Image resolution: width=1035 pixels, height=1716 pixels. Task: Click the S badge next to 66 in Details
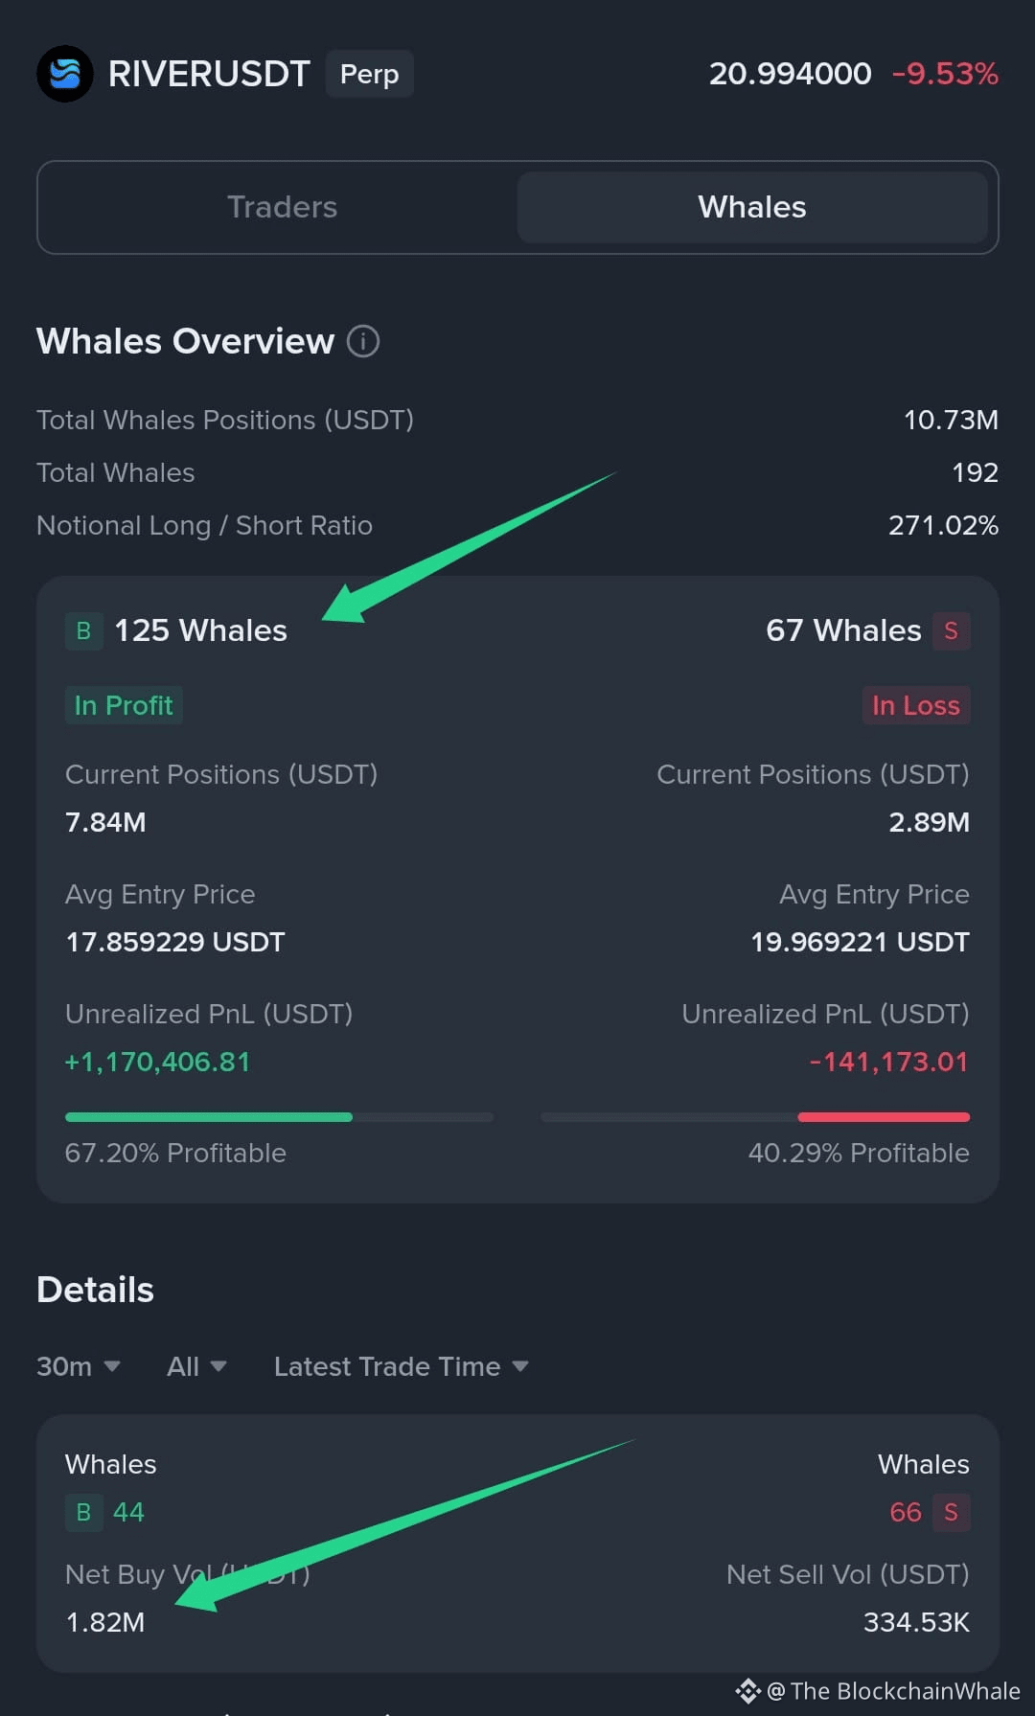point(951,1512)
